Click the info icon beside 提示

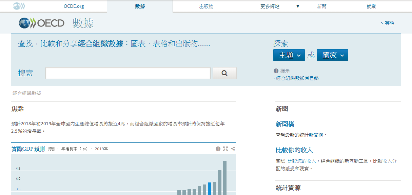[x=276, y=71]
